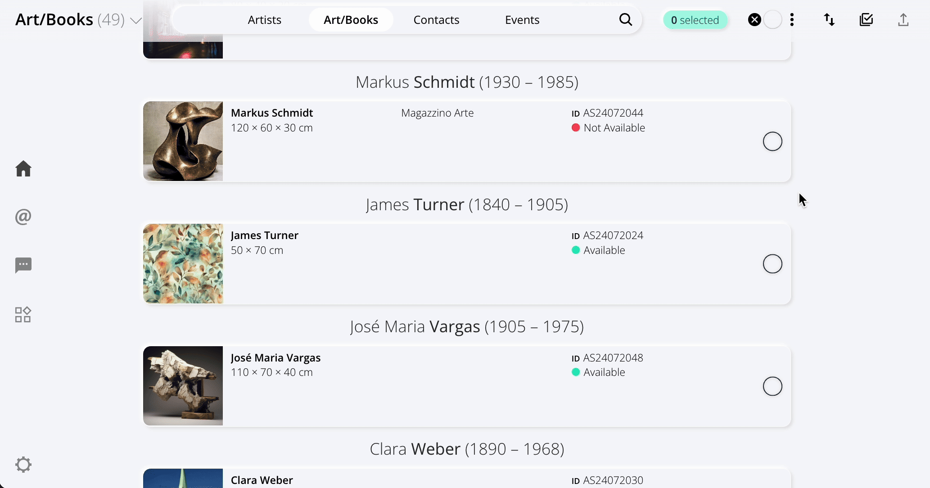This screenshot has height=488, width=930.
Task: Select the José Maria Vargas artwork radio circle
Action: (x=772, y=386)
